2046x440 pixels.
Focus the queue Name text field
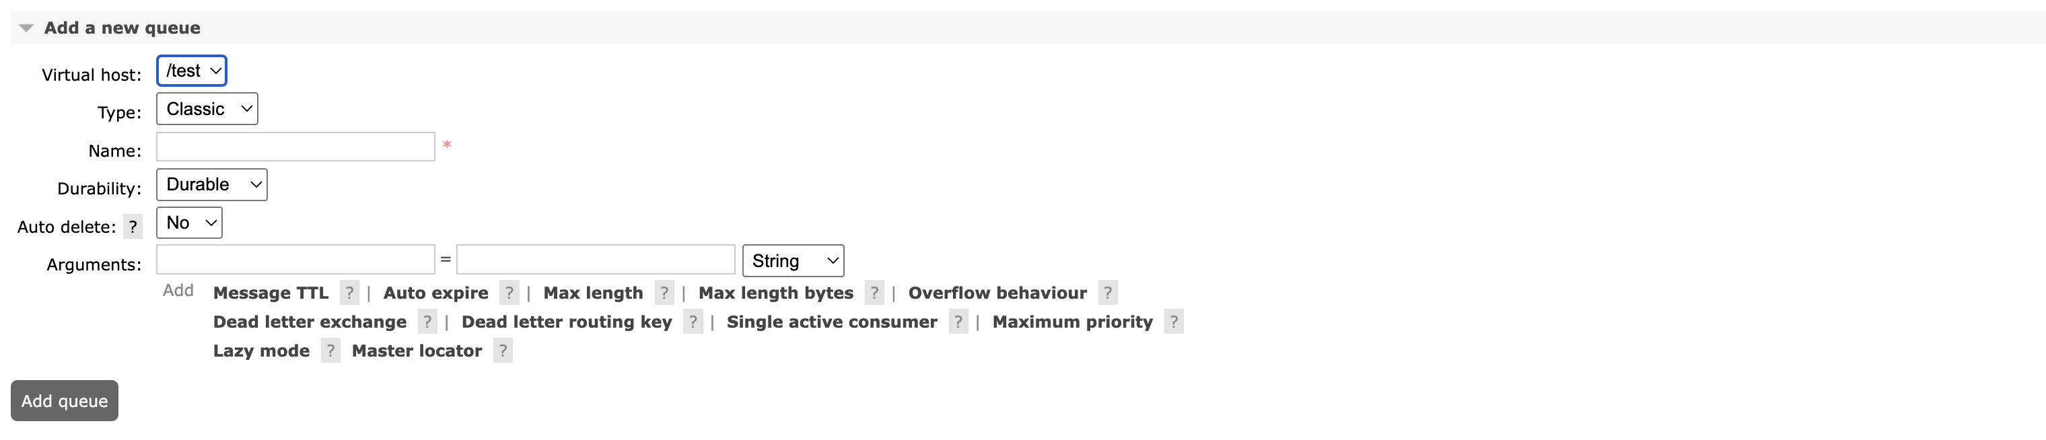[295, 147]
